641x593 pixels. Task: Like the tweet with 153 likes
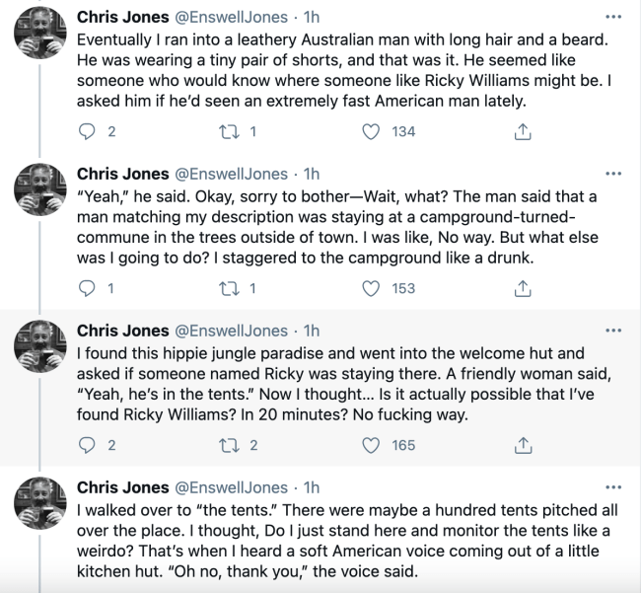pos(372,288)
